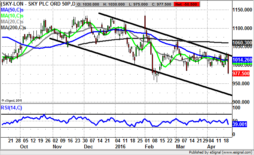Select the red 977.500 last price tag
The height and width of the screenshot is (155, 254).
click(x=241, y=73)
